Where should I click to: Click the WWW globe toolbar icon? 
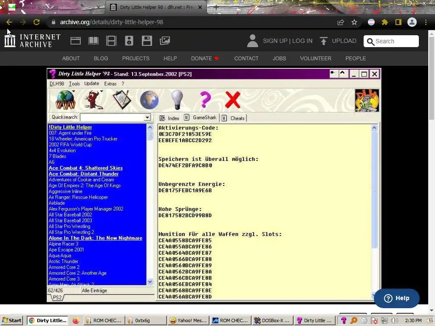point(65,100)
